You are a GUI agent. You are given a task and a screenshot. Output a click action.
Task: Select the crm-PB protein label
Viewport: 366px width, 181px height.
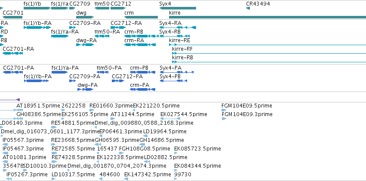(139, 68)
